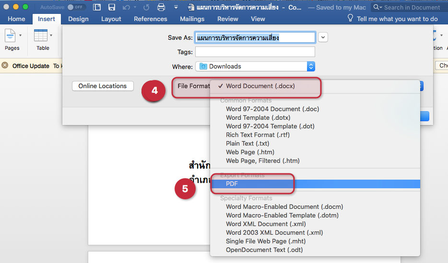Image resolution: width=448 pixels, height=263 pixels.
Task: Toggle the AutoSave switch
Action: [x=76, y=7]
